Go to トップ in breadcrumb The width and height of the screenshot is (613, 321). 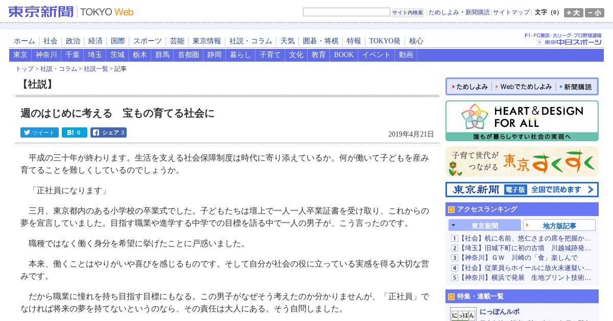point(25,69)
